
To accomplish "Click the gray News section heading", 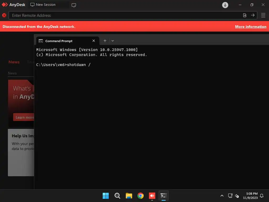I will tap(12, 73).
